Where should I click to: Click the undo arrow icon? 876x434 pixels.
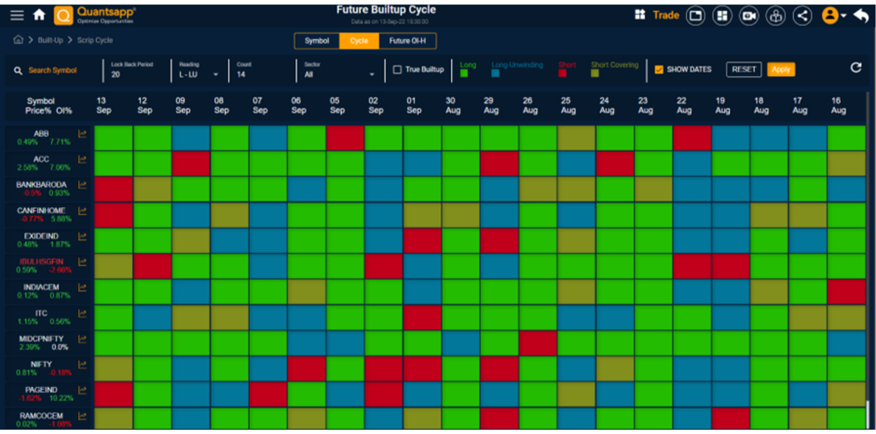[x=861, y=15]
